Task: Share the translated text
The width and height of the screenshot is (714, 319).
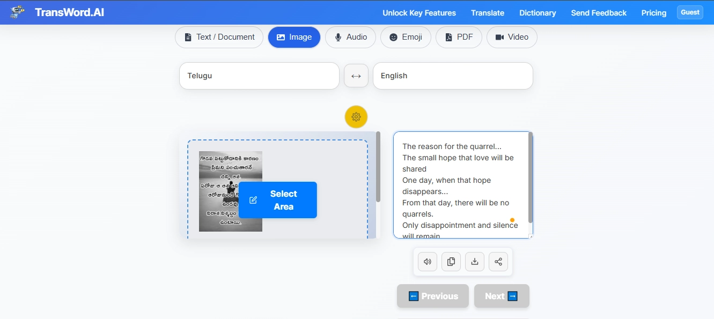Action: tap(498, 261)
